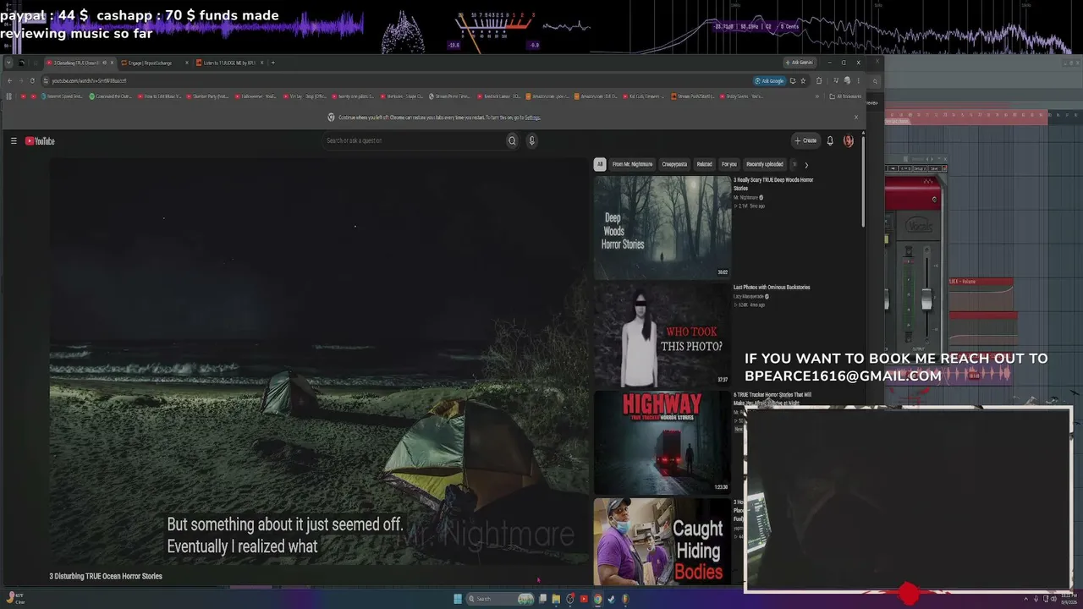Open the Kendrick Lamar bookmark
The width and height of the screenshot is (1083, 609).
coord(499,96)
